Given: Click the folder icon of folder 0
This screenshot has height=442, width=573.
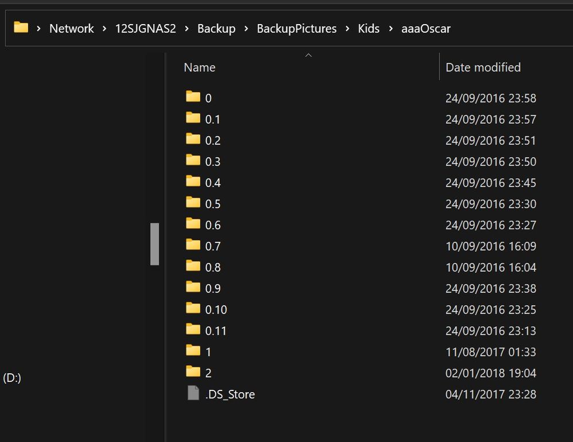Looking at the screenshot, I should 193,97.
